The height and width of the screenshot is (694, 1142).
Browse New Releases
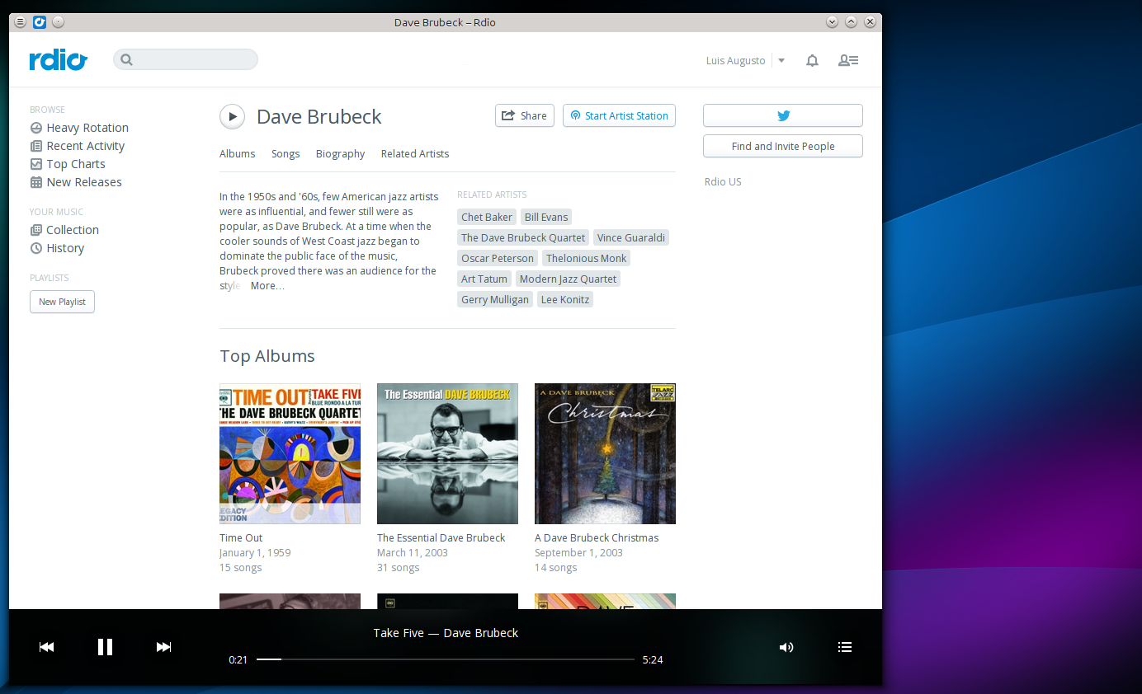point(76,182)
